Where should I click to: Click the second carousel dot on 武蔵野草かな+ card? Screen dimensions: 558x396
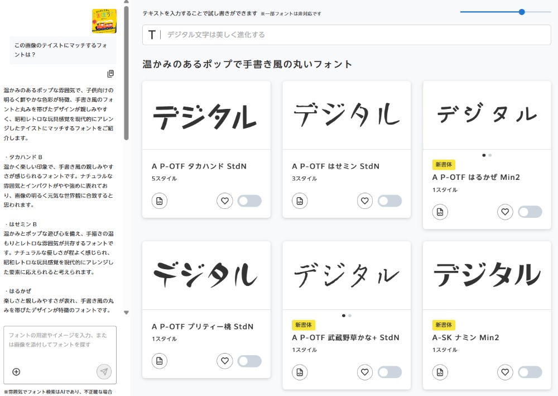(350, 316)
